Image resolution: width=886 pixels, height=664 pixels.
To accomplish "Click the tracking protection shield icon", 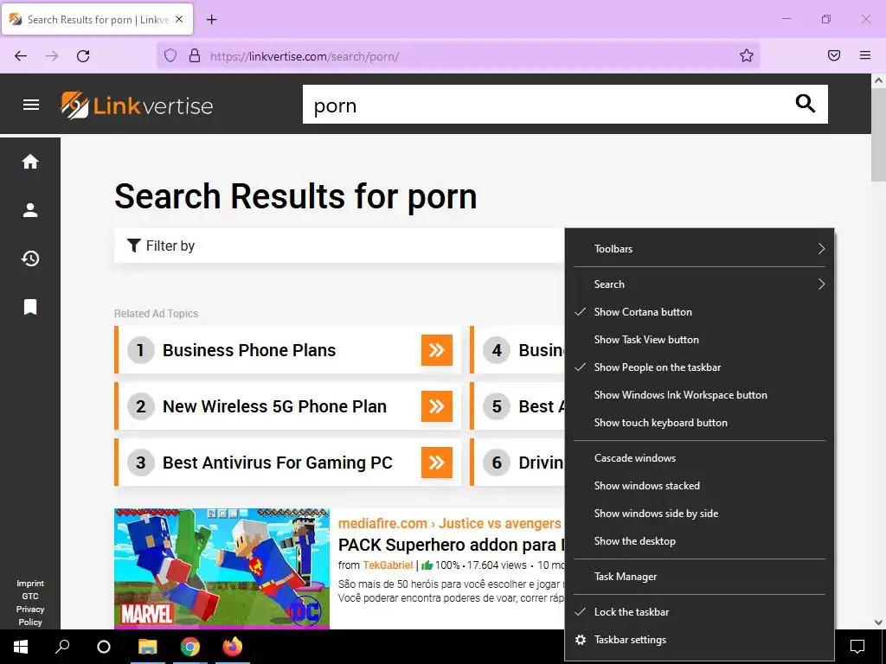I will click(x=170, y=55).
